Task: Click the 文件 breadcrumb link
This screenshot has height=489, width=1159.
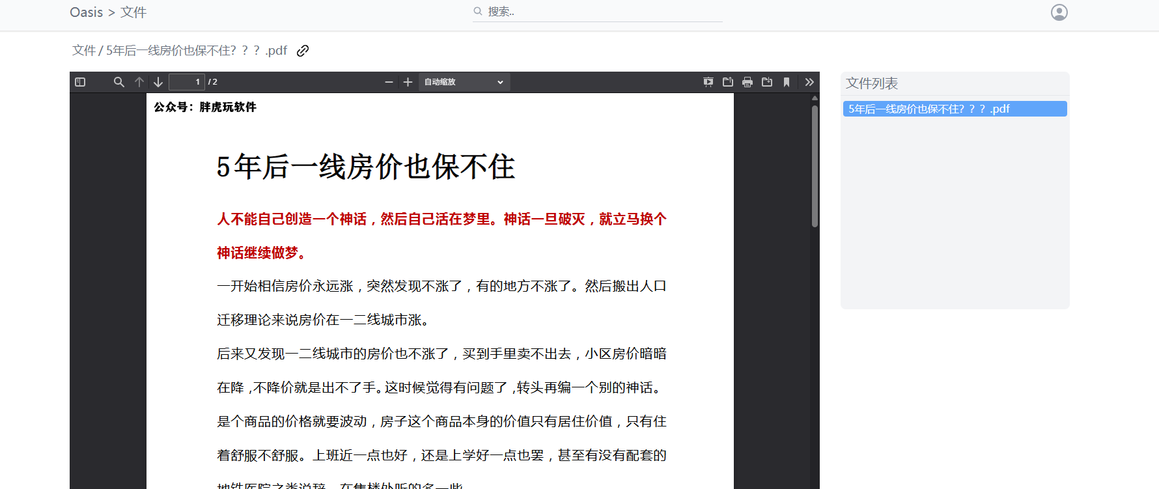Action: point(84,51)
